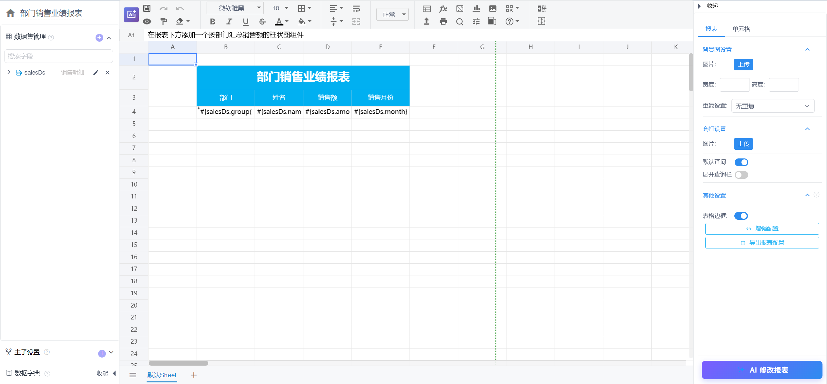
Task: Switch to the 单元格 tab
Action: tap(741, 29)
